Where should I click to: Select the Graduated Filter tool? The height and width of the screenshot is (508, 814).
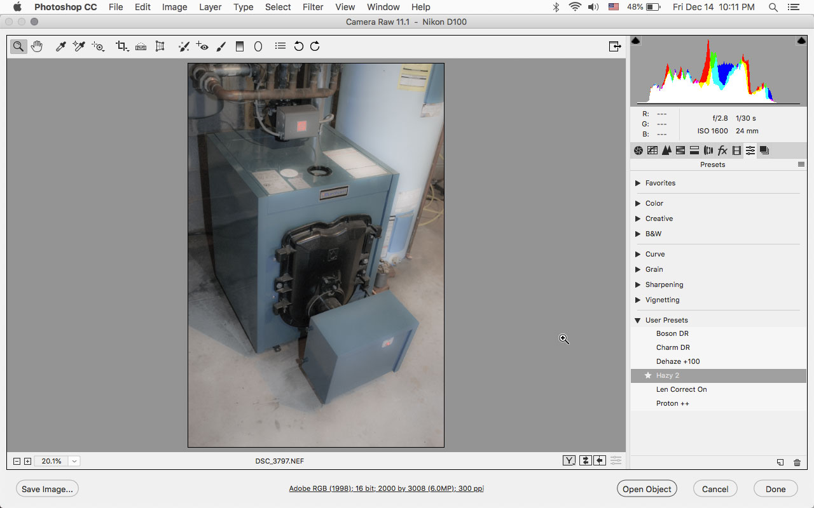coord(240,46)
